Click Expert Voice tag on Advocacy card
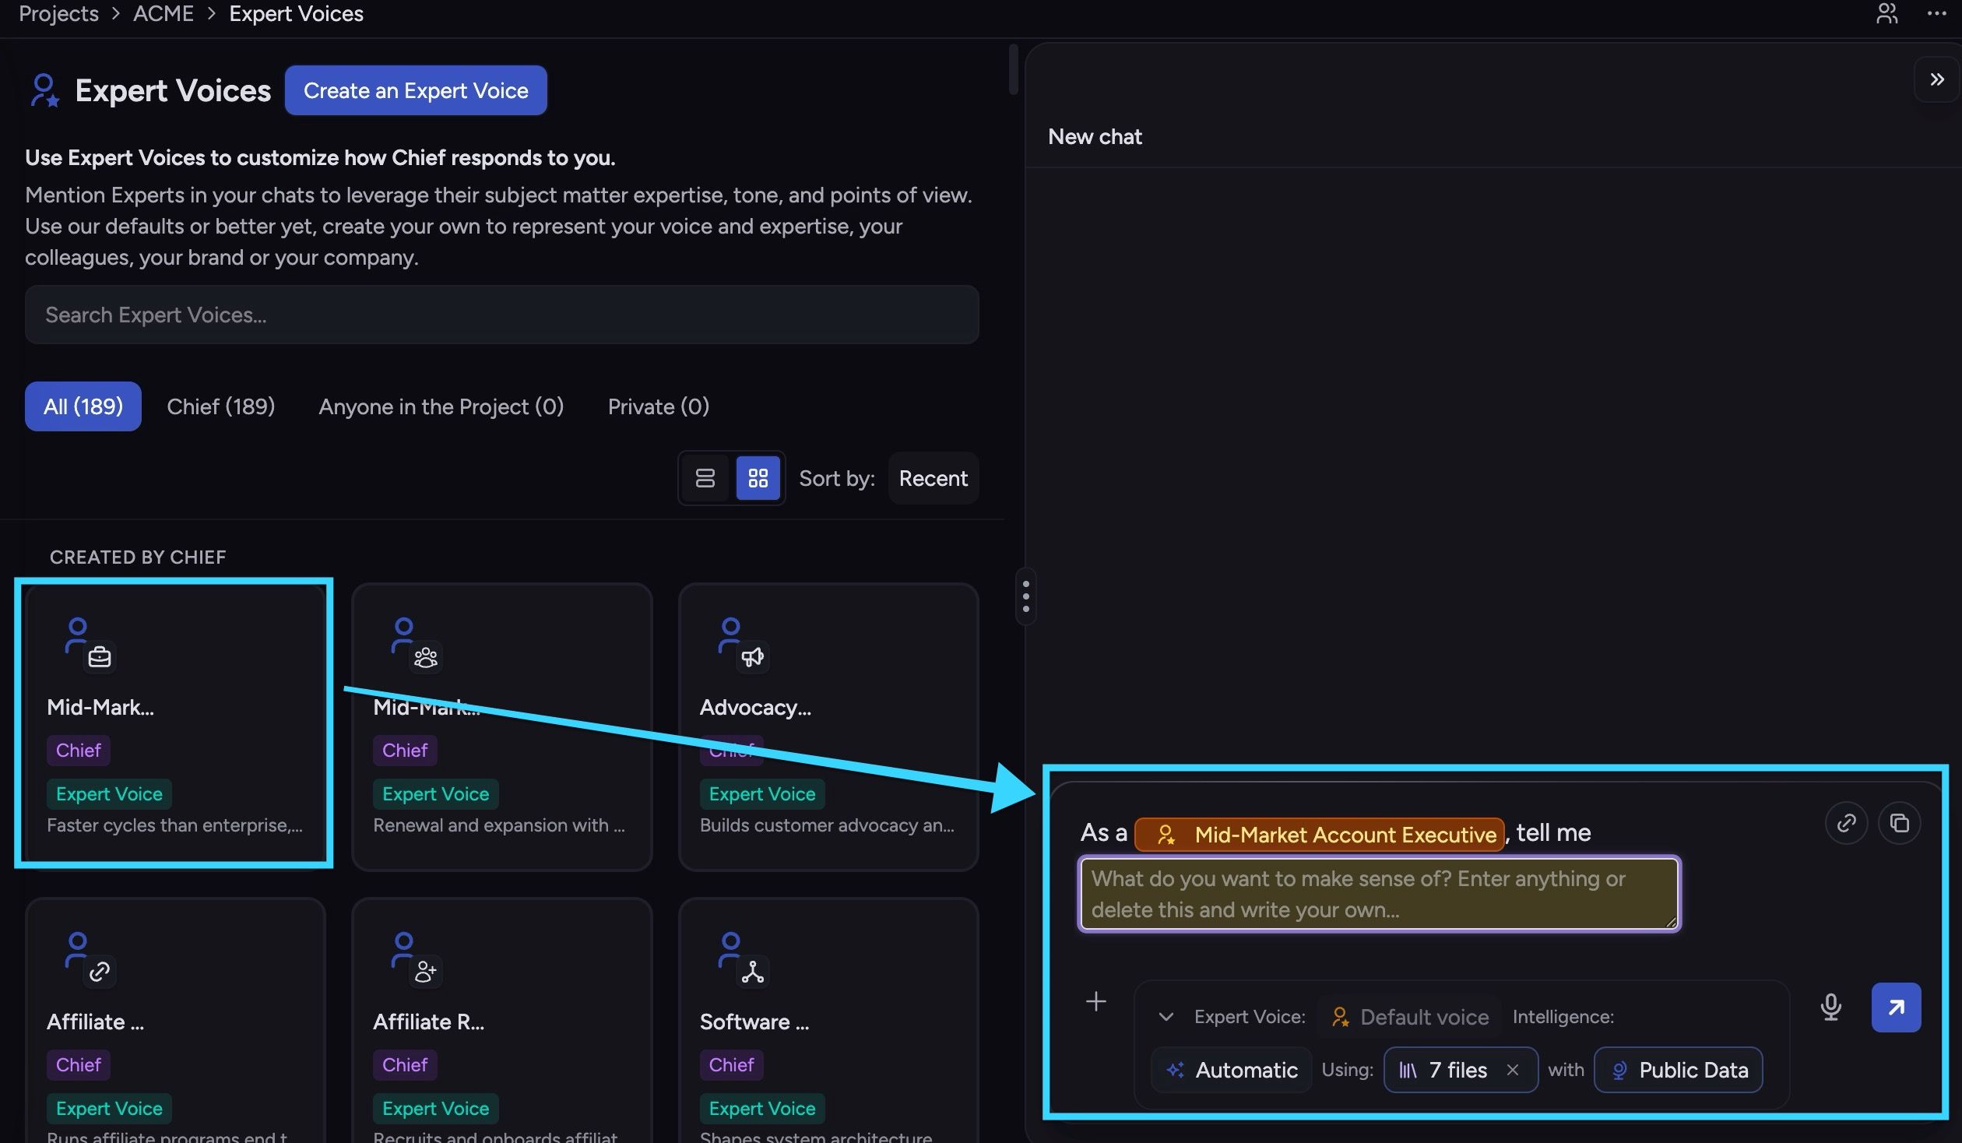 762,794
